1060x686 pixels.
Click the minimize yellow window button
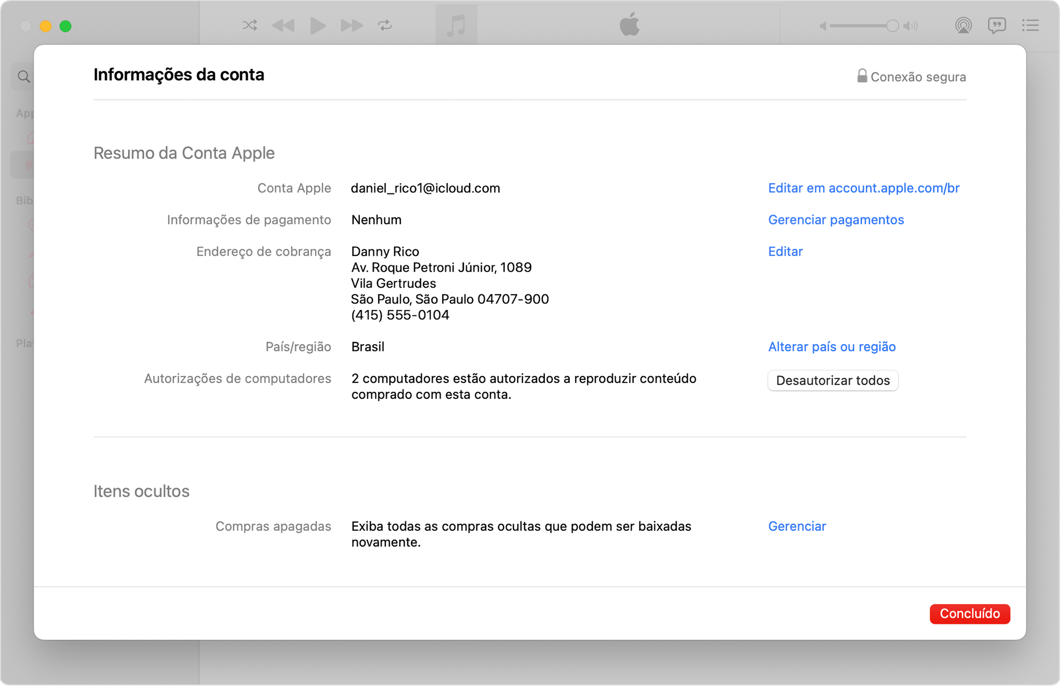[46, 26]
